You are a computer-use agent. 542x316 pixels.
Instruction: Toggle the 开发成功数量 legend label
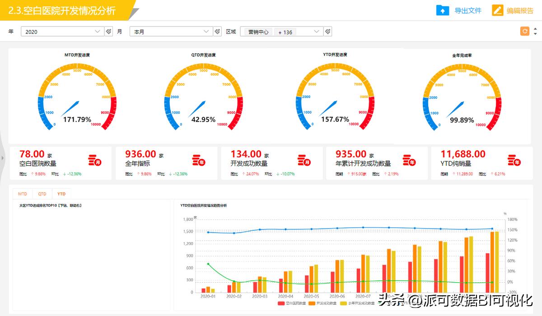325,303
